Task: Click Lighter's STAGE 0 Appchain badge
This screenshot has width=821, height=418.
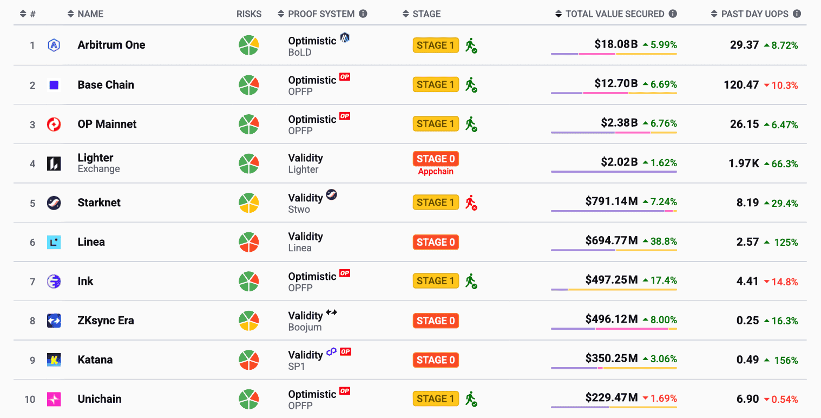Action: (436, 159)
